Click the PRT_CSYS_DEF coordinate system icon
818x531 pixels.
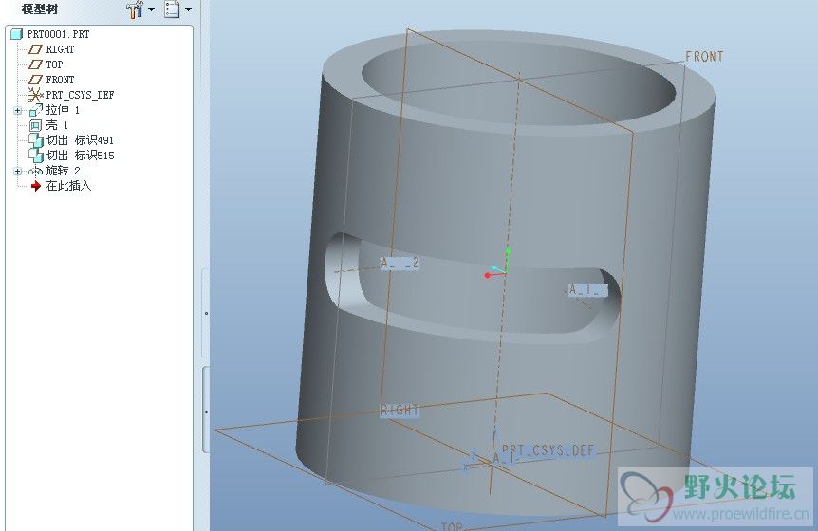tap(35, 95)
